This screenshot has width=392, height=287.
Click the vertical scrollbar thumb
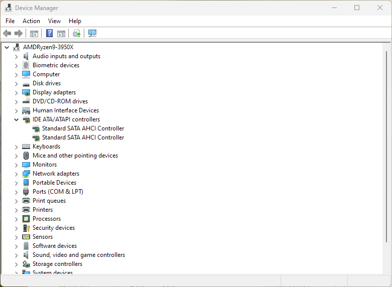tap(386, 147)
